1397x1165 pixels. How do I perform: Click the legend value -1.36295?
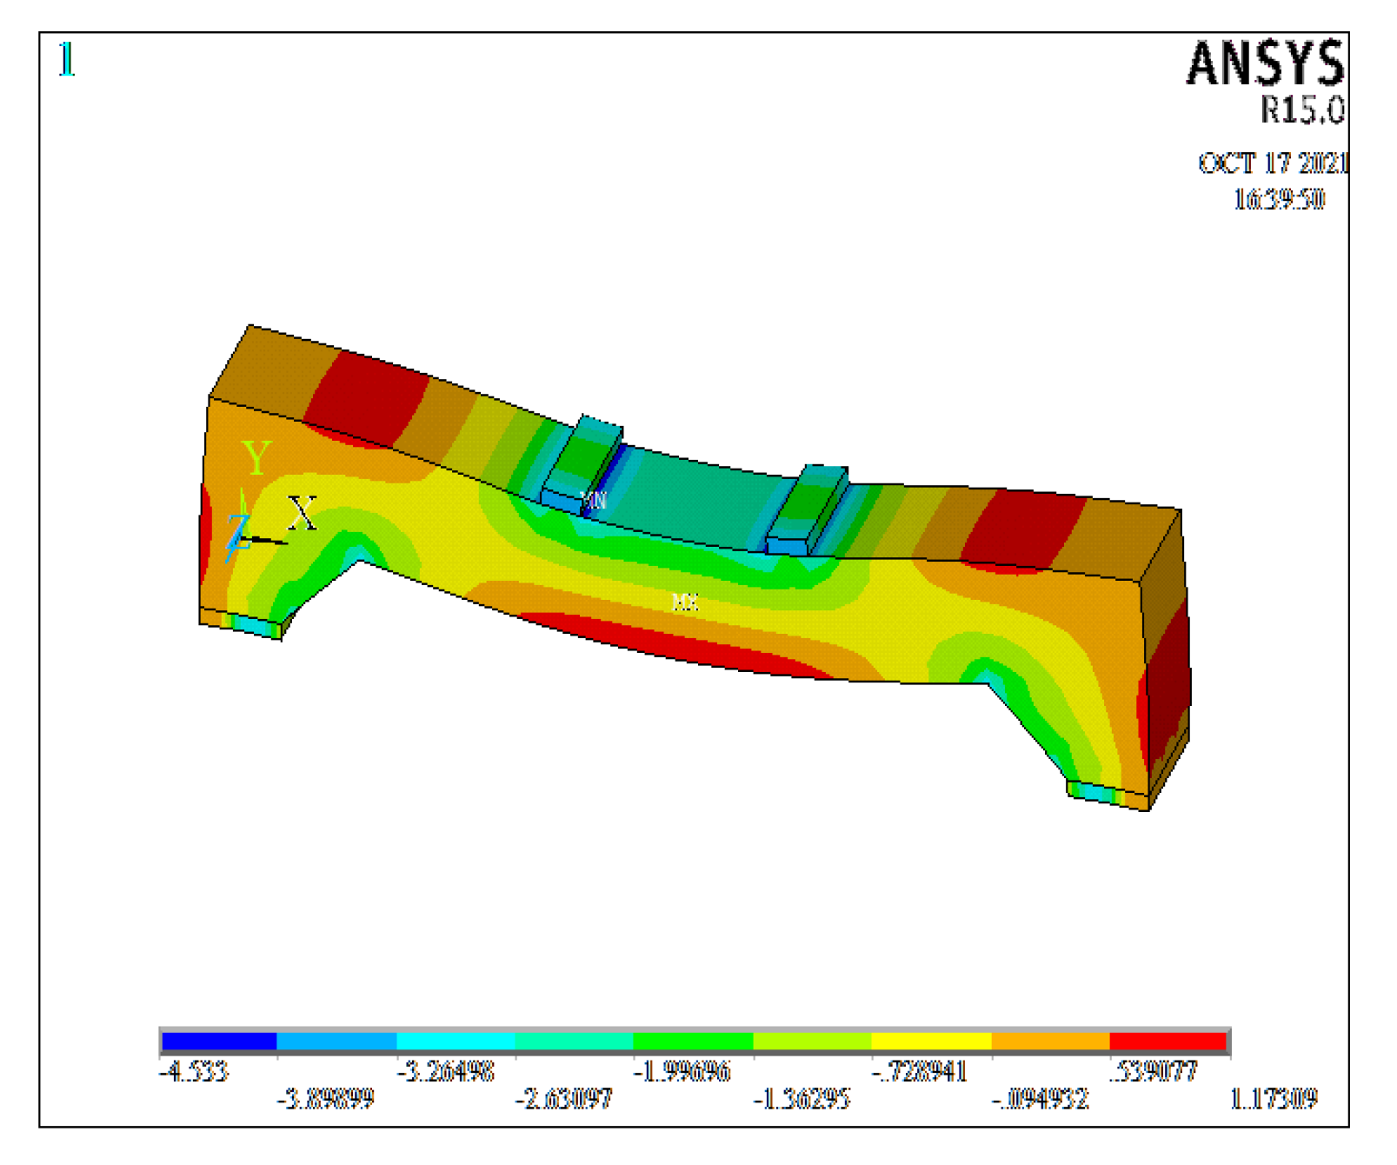pyautogui.click(x=802, y=1099)
